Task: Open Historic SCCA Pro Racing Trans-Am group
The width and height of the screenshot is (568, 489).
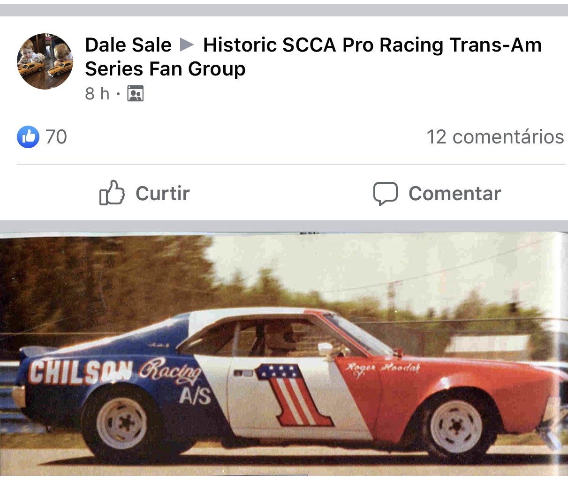Action: point(313,57)
